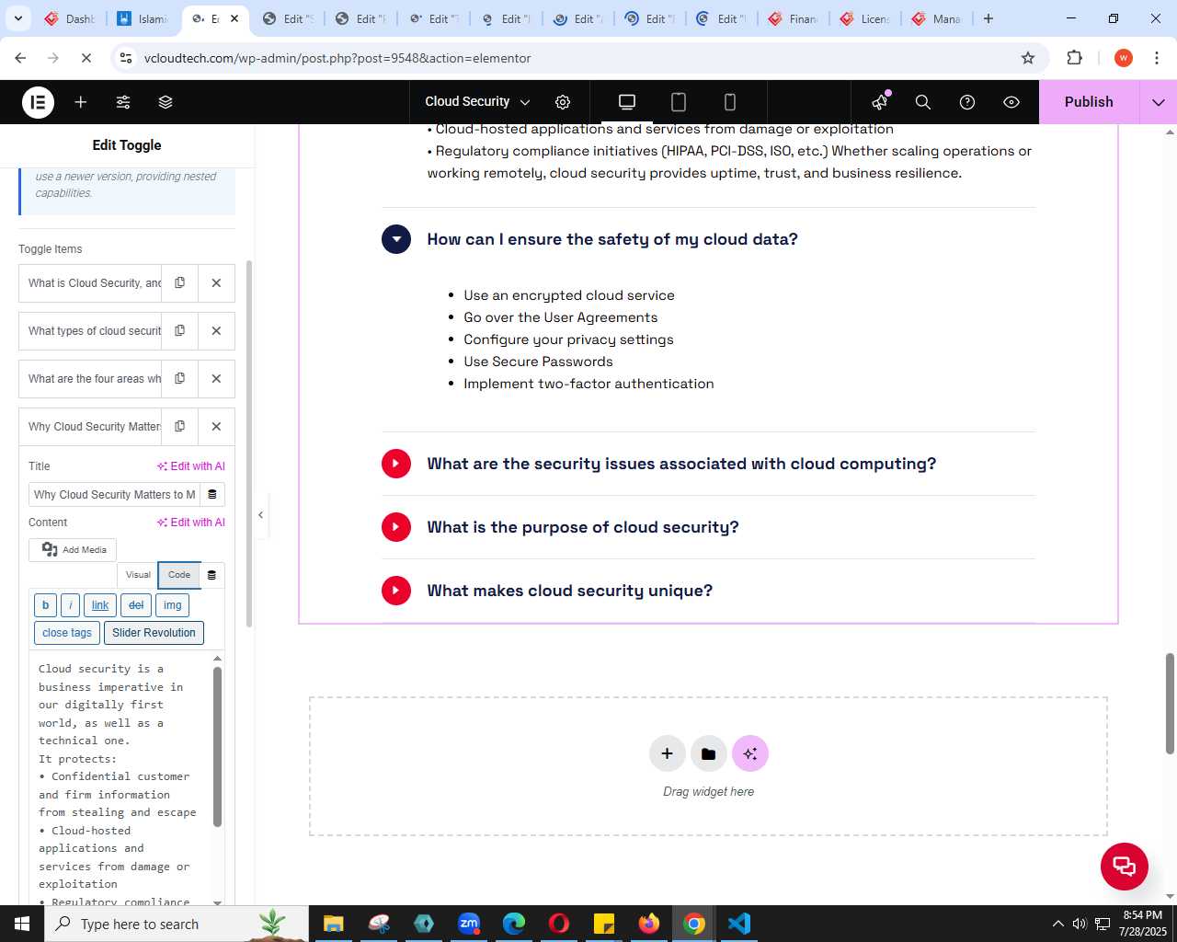Click the close tags button
This screenshot has height=942, width=1177.
67,633
